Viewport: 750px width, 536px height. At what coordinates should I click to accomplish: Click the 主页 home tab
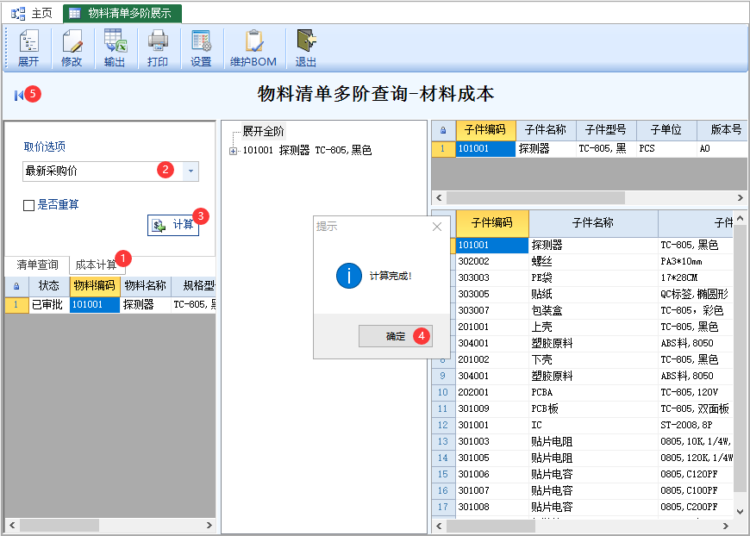coord(32,14)
